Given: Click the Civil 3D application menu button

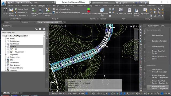Looking at the screenshot, I should [x=3, y=3].
